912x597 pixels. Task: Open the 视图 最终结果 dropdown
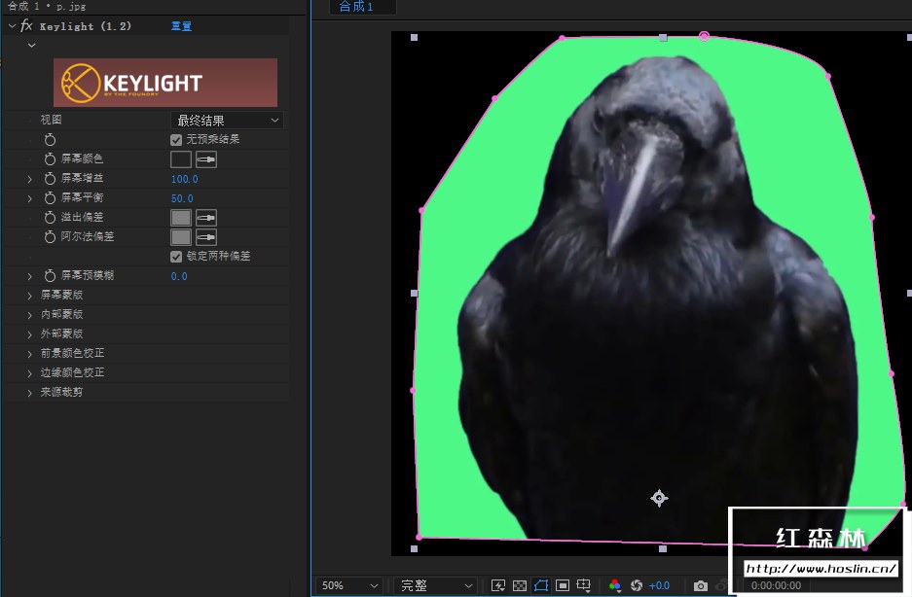pos(227,121)
